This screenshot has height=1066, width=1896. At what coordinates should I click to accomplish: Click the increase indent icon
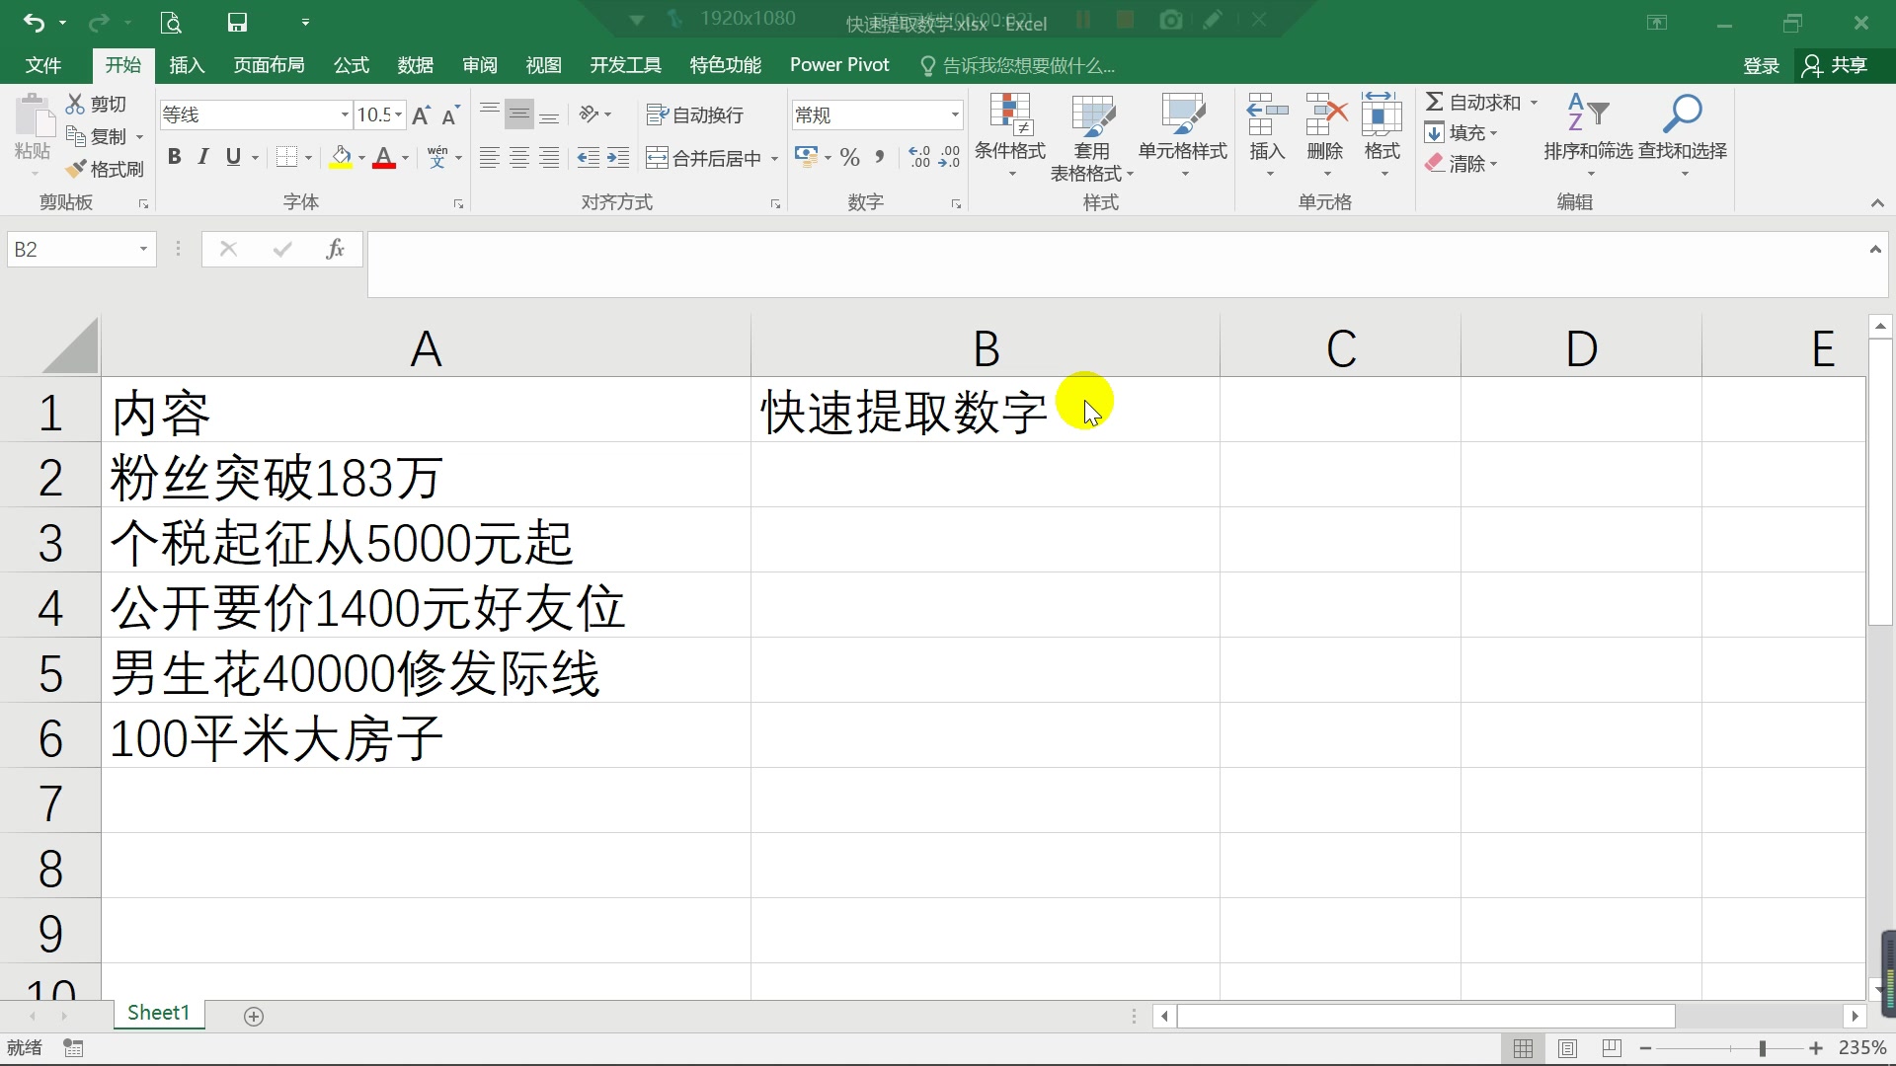(618, 158)
